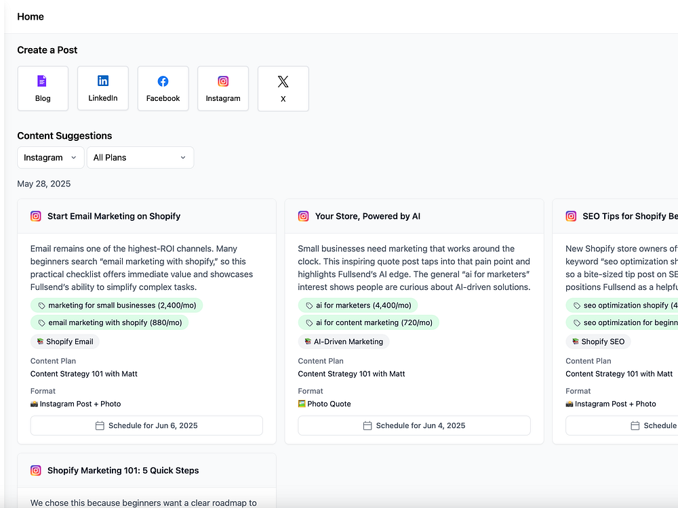Click tag icon on seo optimization for beginners
The image size is (678, 508).
577,323
